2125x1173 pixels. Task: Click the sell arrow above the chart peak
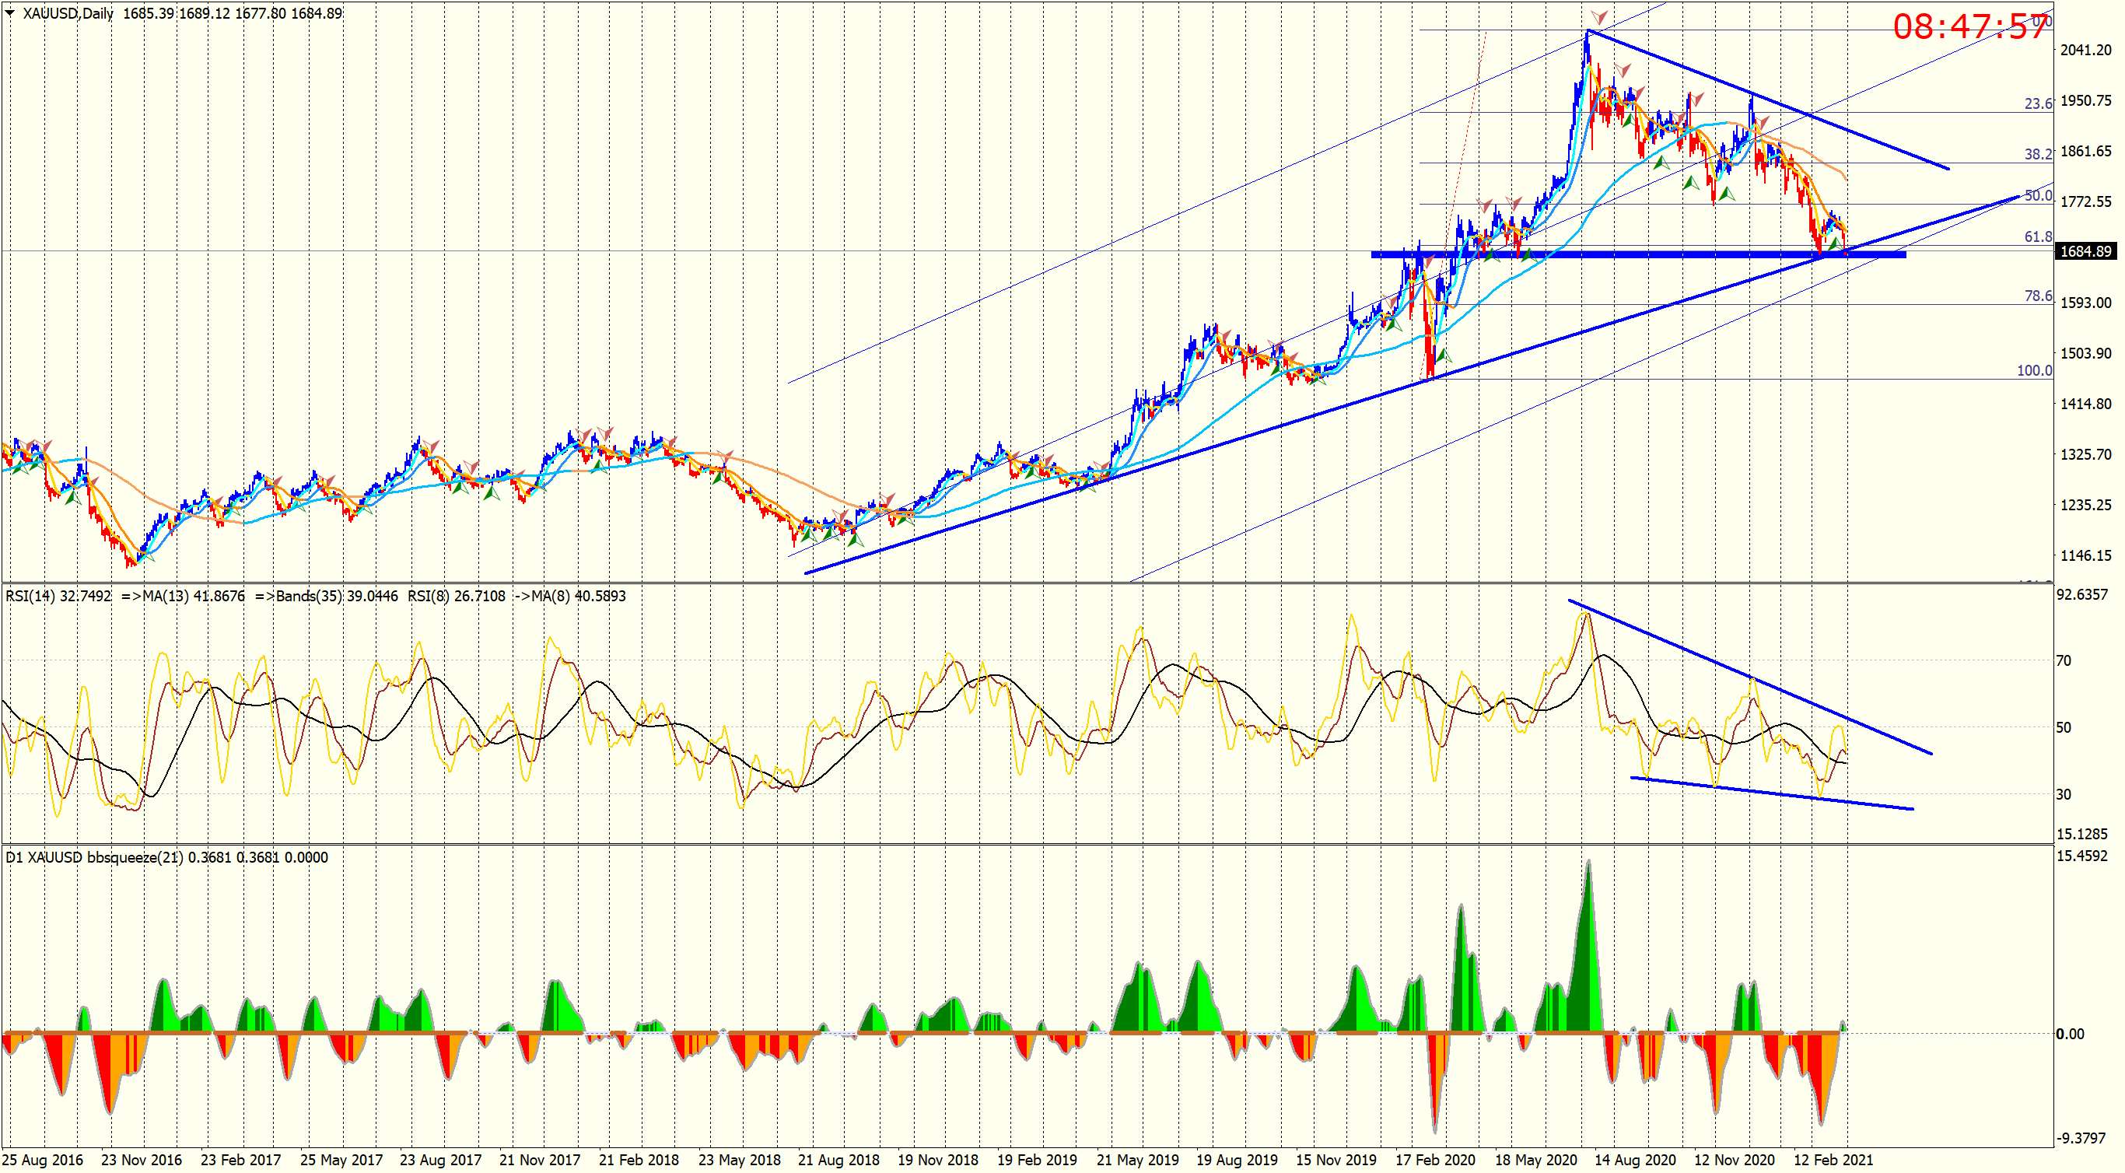[x=1598, y=17]
